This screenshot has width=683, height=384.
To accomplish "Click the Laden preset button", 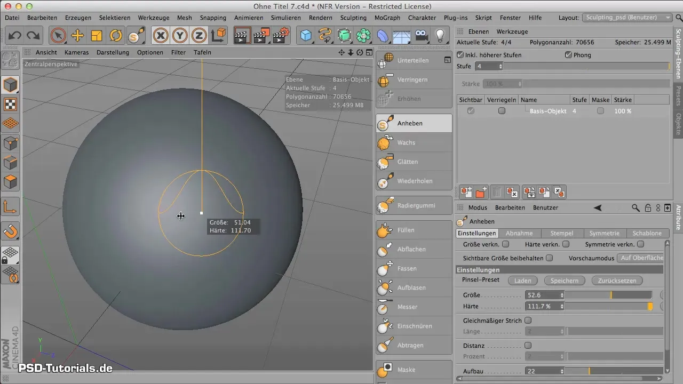I will pos(522,280).
